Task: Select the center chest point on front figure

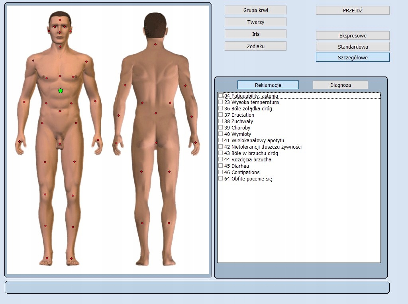Action: point(60,76)
